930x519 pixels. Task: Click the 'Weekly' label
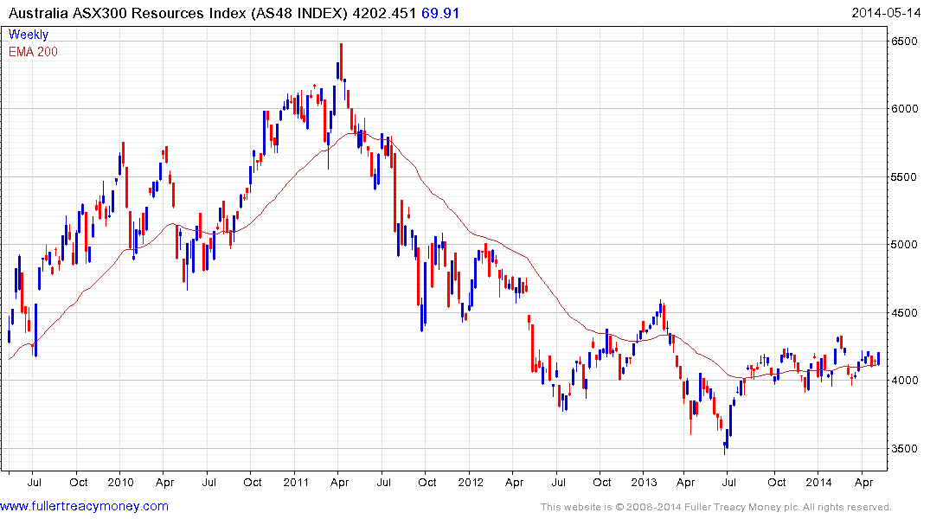click(x=29, y=35)
